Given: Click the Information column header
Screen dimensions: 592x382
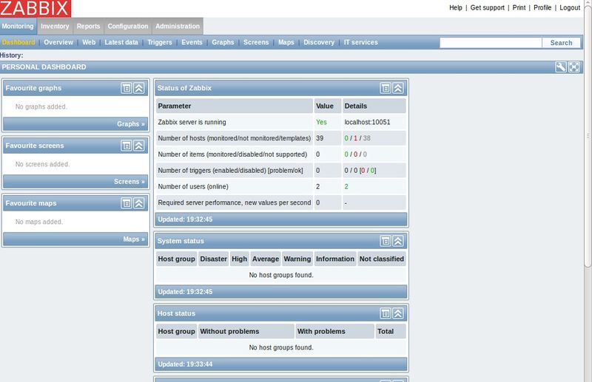Looking at the screenshot, I should (335, 259).
